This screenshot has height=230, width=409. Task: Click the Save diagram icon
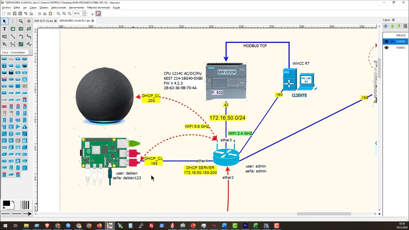click(x=14, y=13)
